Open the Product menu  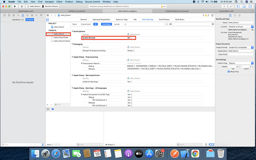[69, 1]
